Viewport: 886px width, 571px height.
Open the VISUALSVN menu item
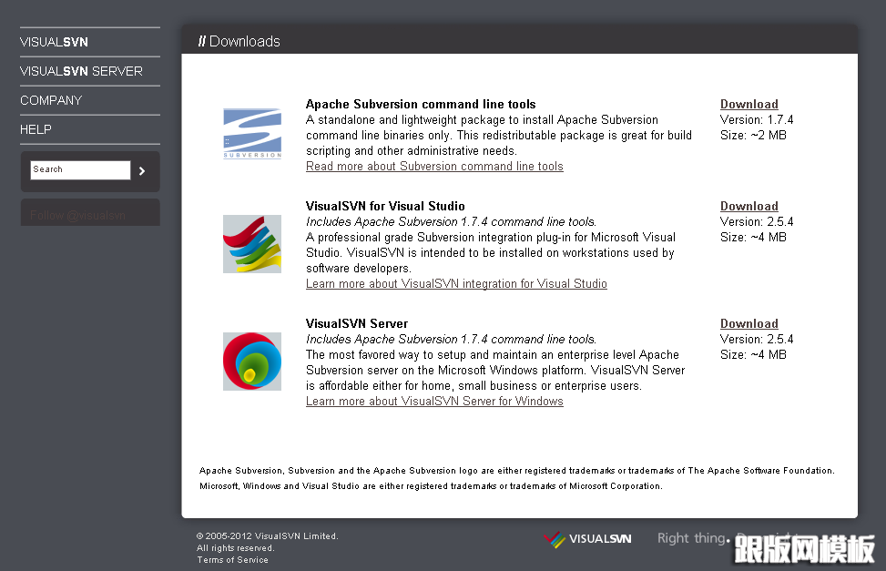pyautogui.click(x=55, y=42)
